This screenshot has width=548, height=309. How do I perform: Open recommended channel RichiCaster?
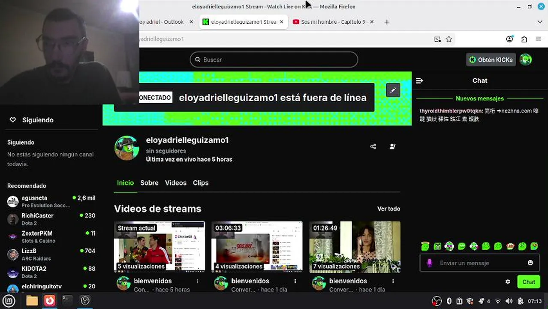pyautogui.click(x=51, y=219)
